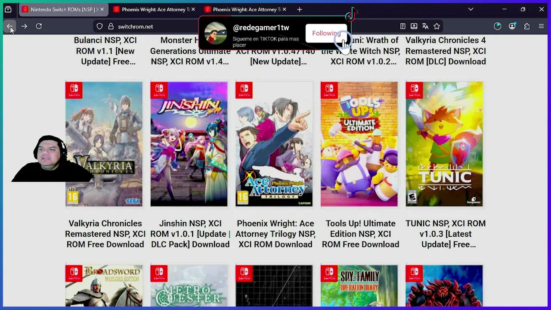This screenshot has height=310, width=551.
Task: Open the browser hamburger menu
Action: tap(541, 27)
